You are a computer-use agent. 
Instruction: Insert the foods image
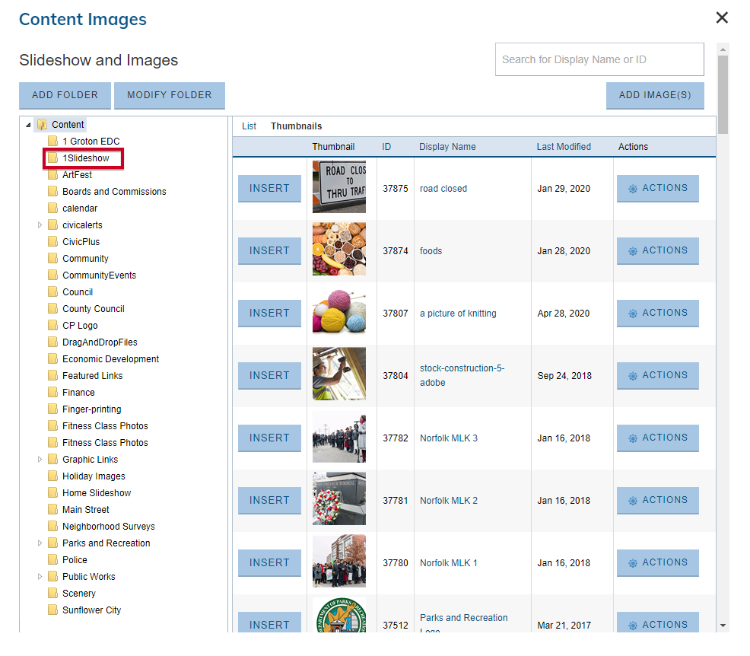coord(269,250)
